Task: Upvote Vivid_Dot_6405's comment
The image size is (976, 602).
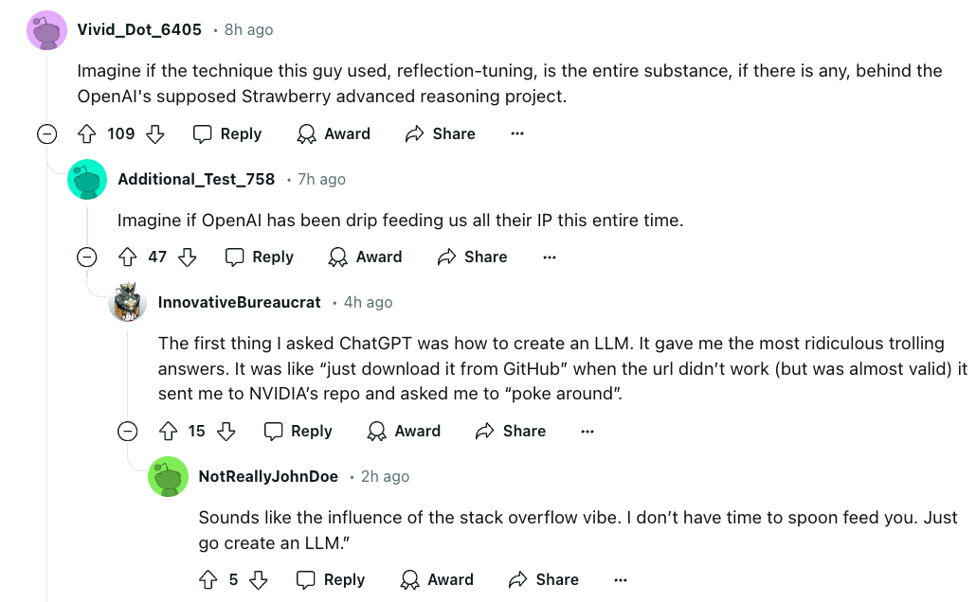Action: click(x=87, y=134)
